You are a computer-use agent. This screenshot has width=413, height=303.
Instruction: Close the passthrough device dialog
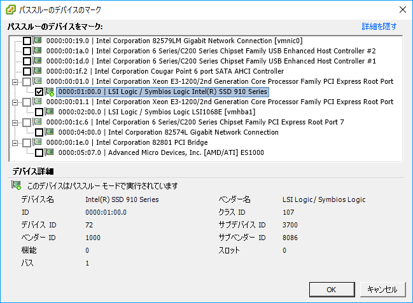coord(402,10)
